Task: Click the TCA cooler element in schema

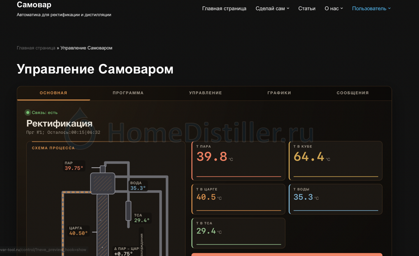Action: pos(128,211)
